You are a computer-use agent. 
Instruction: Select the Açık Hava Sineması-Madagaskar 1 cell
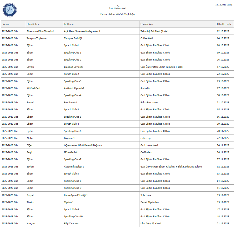point(82,31)
